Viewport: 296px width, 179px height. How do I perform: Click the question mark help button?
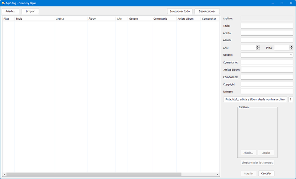(x=290, y=99)
